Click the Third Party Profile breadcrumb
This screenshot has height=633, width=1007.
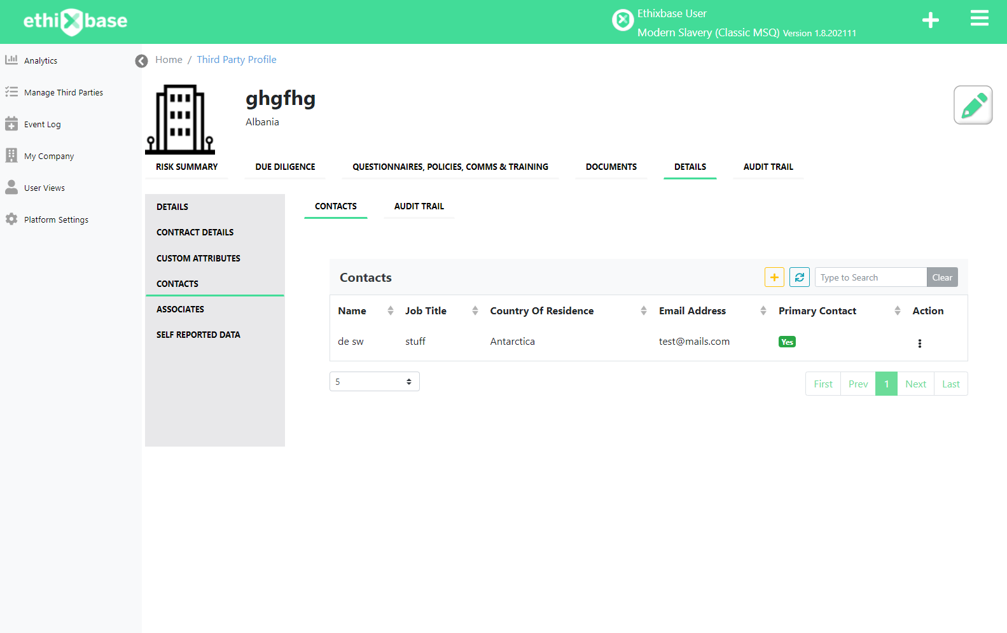[237, 60]
